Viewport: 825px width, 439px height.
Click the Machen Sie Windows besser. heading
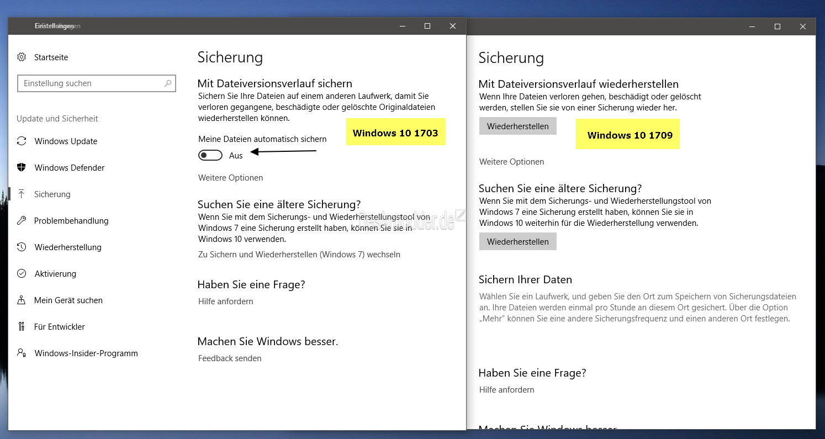[268, 341]
